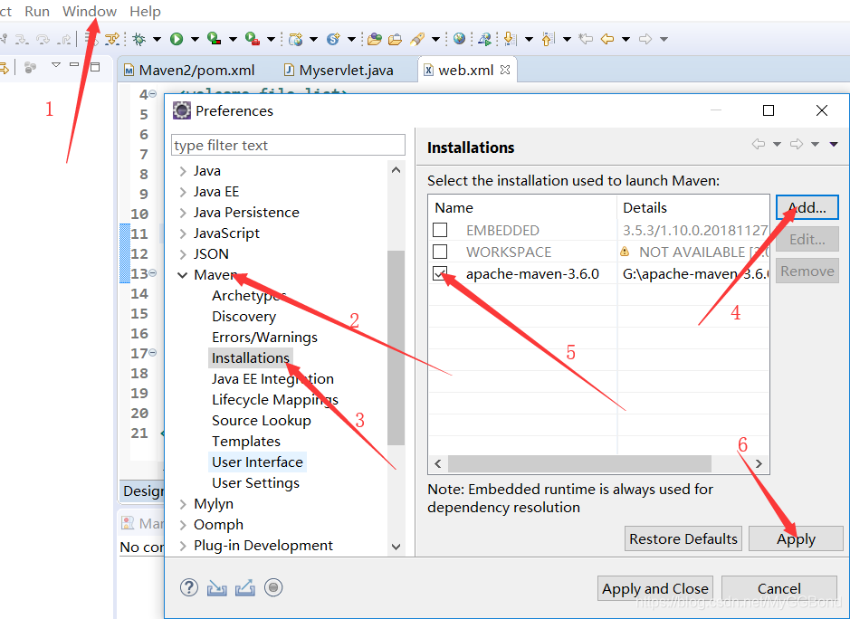
Task: Click the Edit... installation button
Action: point(807,239)
